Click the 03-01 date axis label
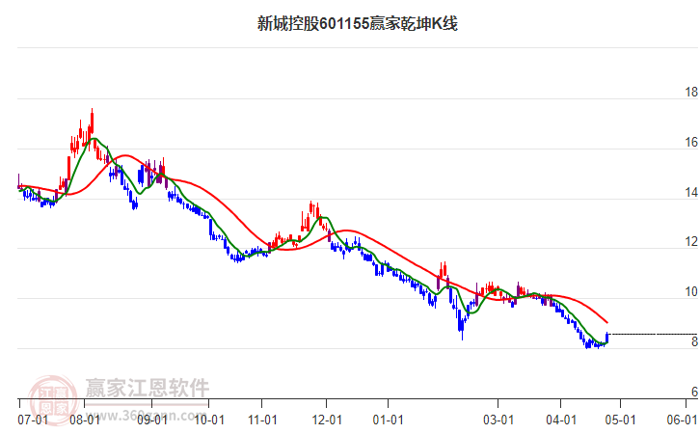Viewport: 700px width, 434px height. tap(498, 420)
